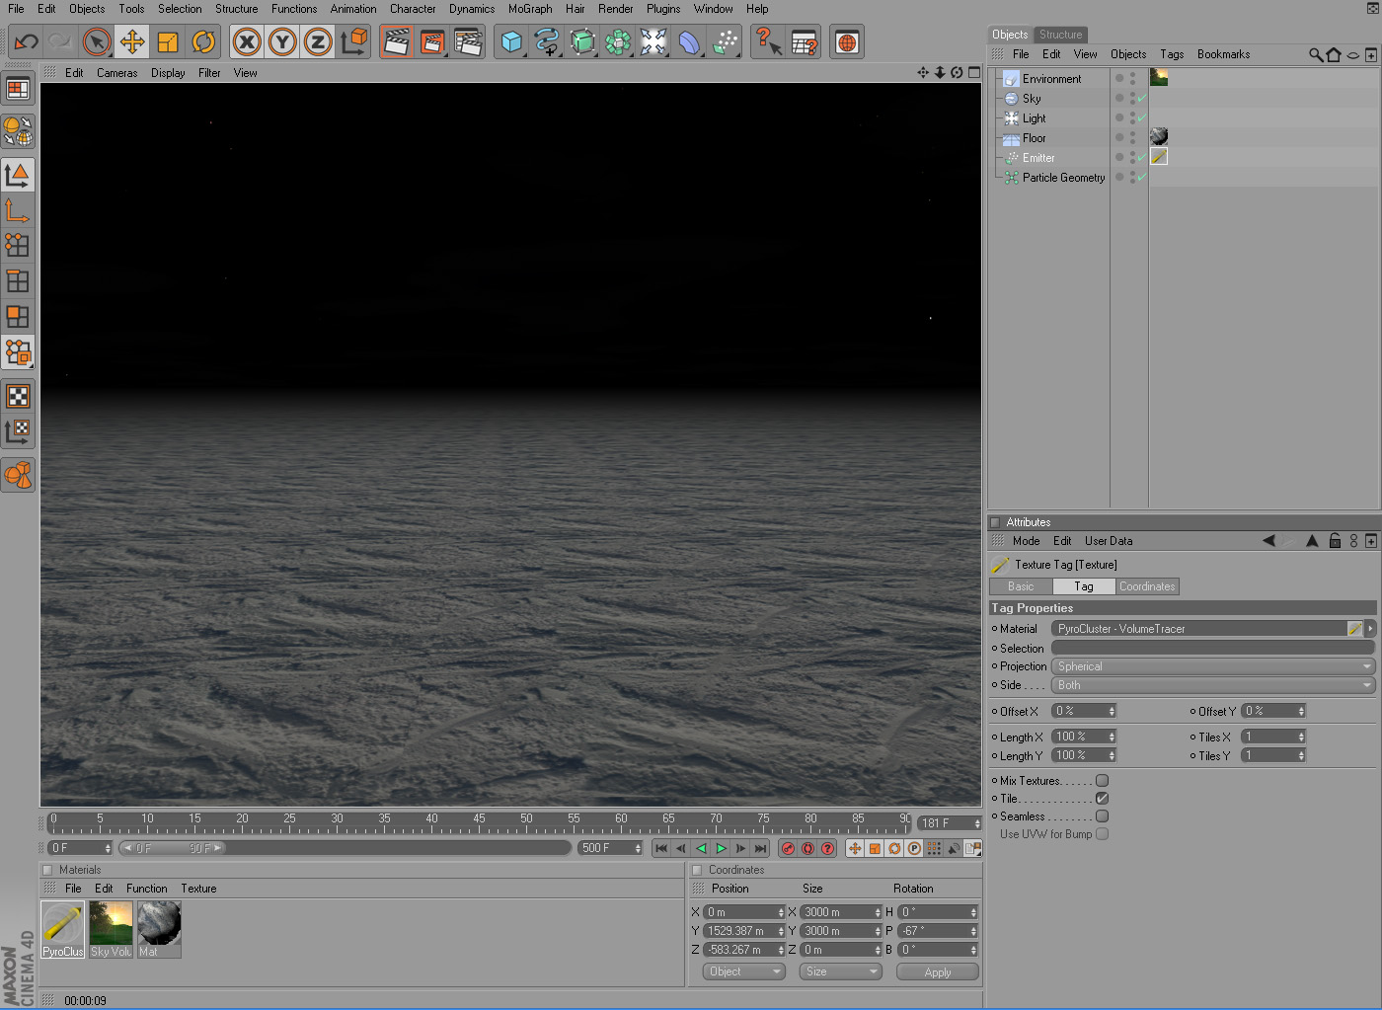Screen dimensions: 1382x1010
Task: Toggle the Z axis lock
Action: tap(317, 41)
